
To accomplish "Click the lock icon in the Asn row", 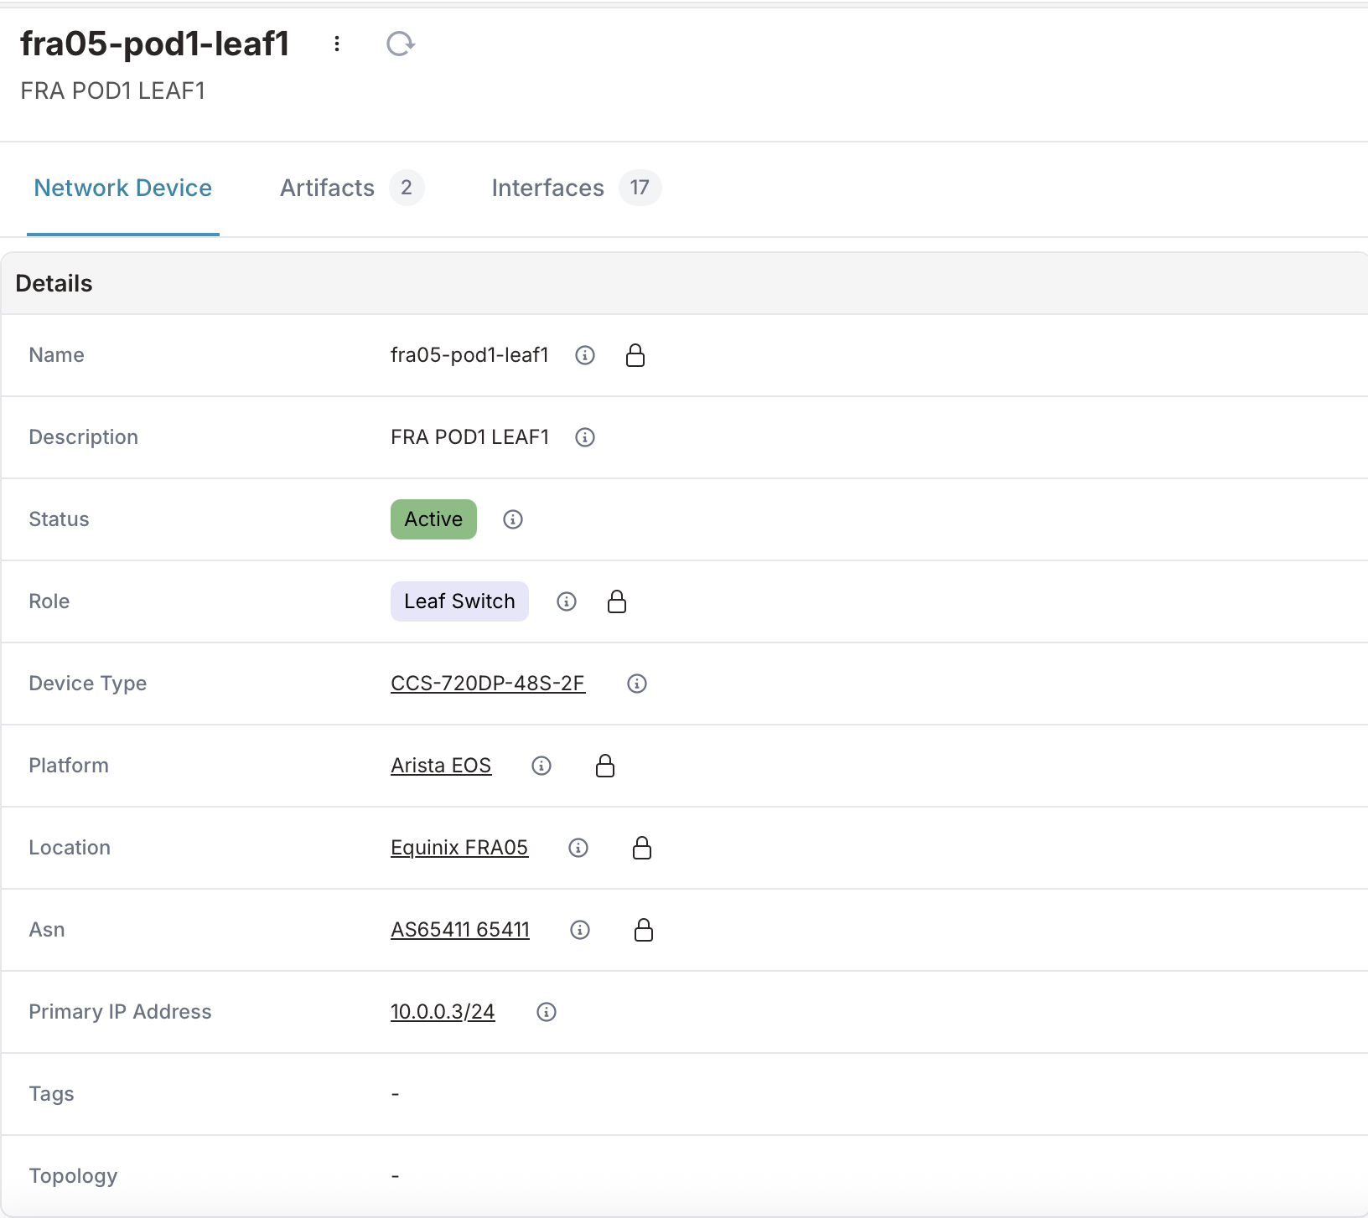I will [x=644, y=930].
